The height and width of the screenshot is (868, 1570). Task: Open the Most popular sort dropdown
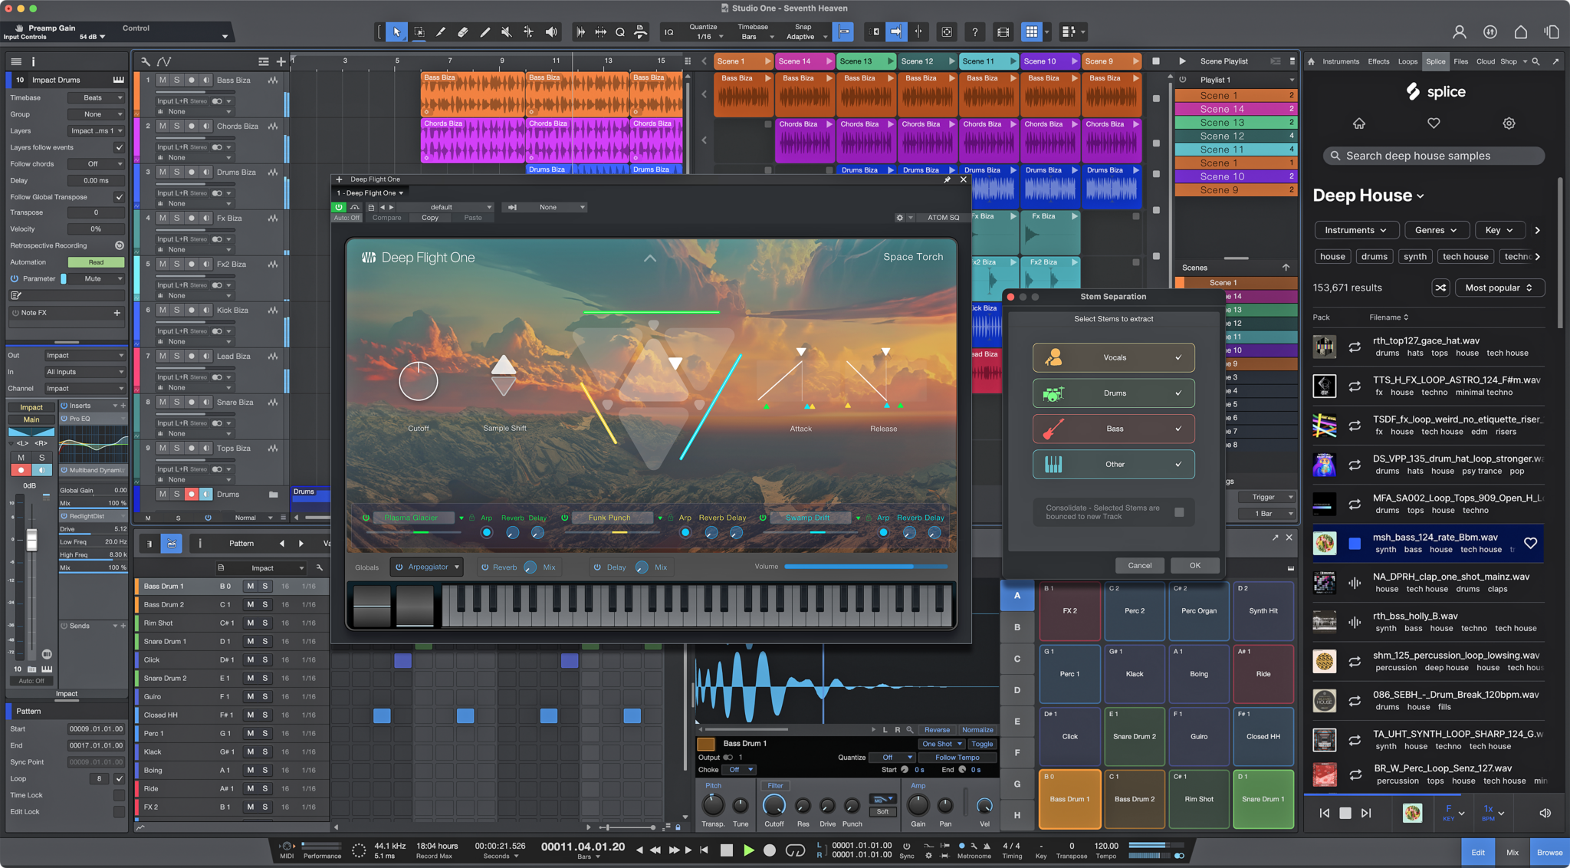1499,288
